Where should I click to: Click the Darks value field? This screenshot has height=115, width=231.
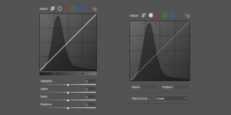90,97
